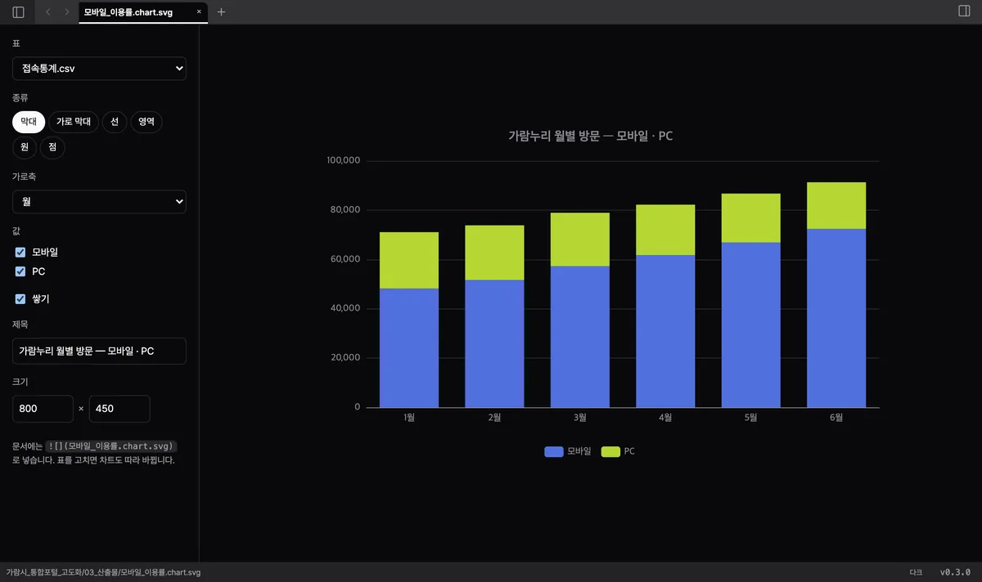Viewport: 982px width, 582px height.
Task: Uncheck the 모바일 value checkbox
Action: coord(20,252)
